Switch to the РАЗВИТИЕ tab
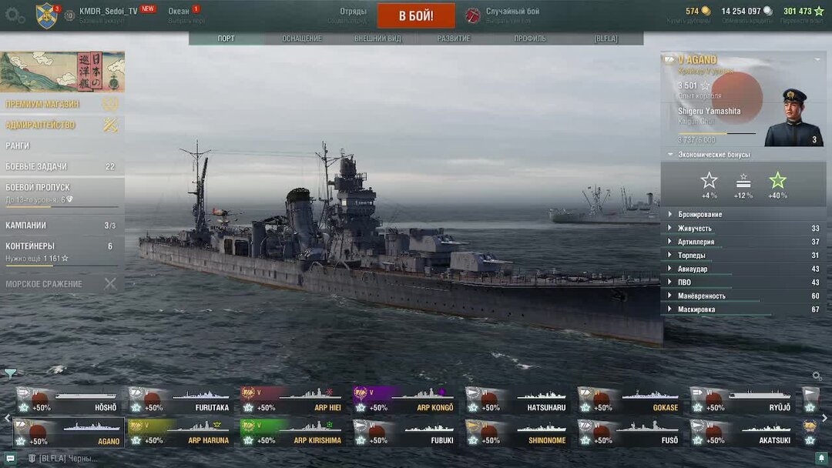The image size is (832, 468). coord(454,38)
